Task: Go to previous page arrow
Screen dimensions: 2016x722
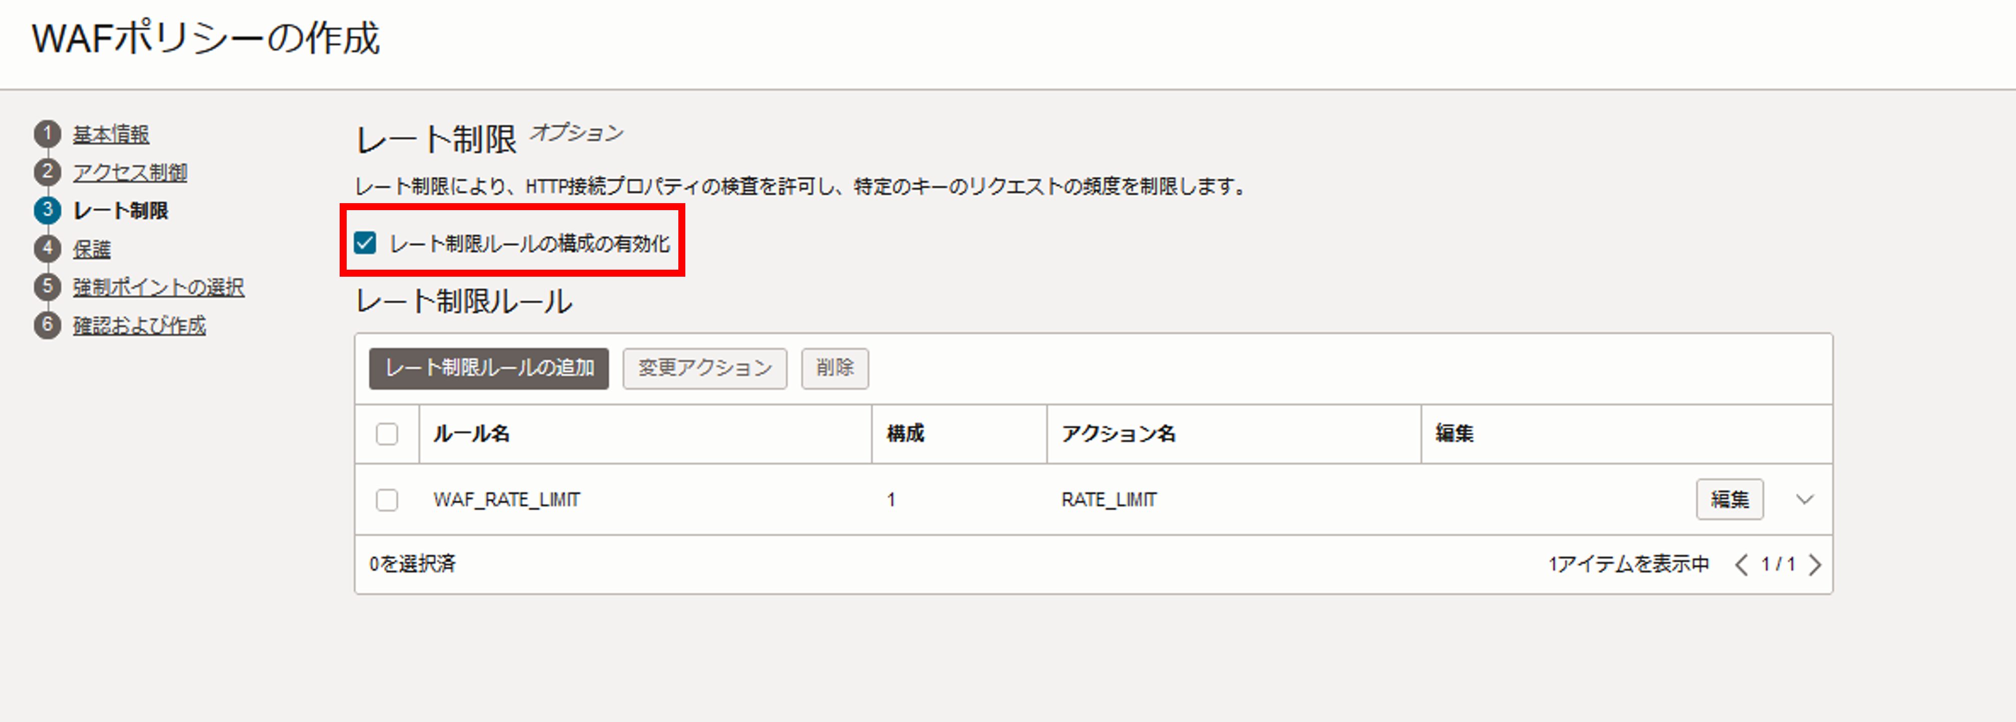Action: [1741, 564]
